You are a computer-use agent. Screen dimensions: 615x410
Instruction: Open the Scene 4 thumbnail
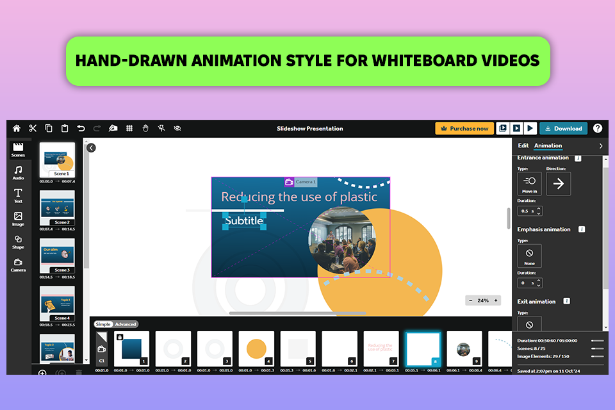point(57,304)
